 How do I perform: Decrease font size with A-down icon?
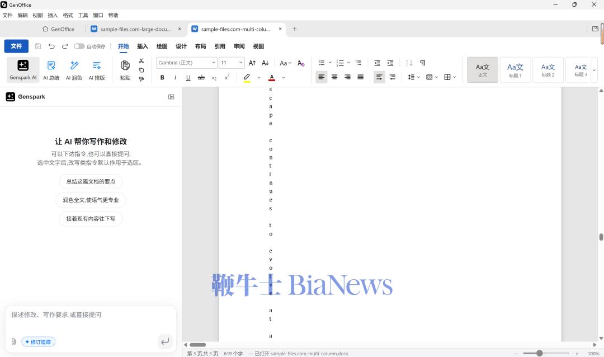(x=265, y=63)
